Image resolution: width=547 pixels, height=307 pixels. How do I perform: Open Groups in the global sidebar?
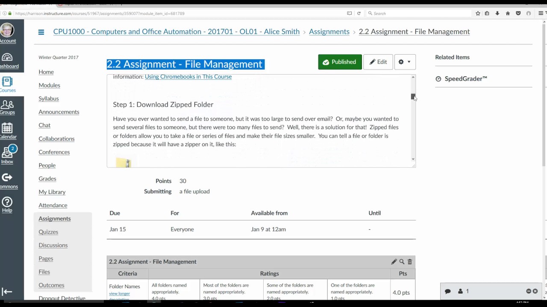(x=7, y=107)
